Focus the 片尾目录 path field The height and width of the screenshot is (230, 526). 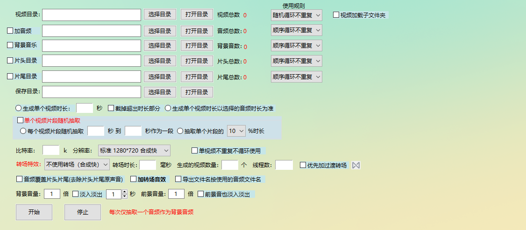tap(91, 77)
